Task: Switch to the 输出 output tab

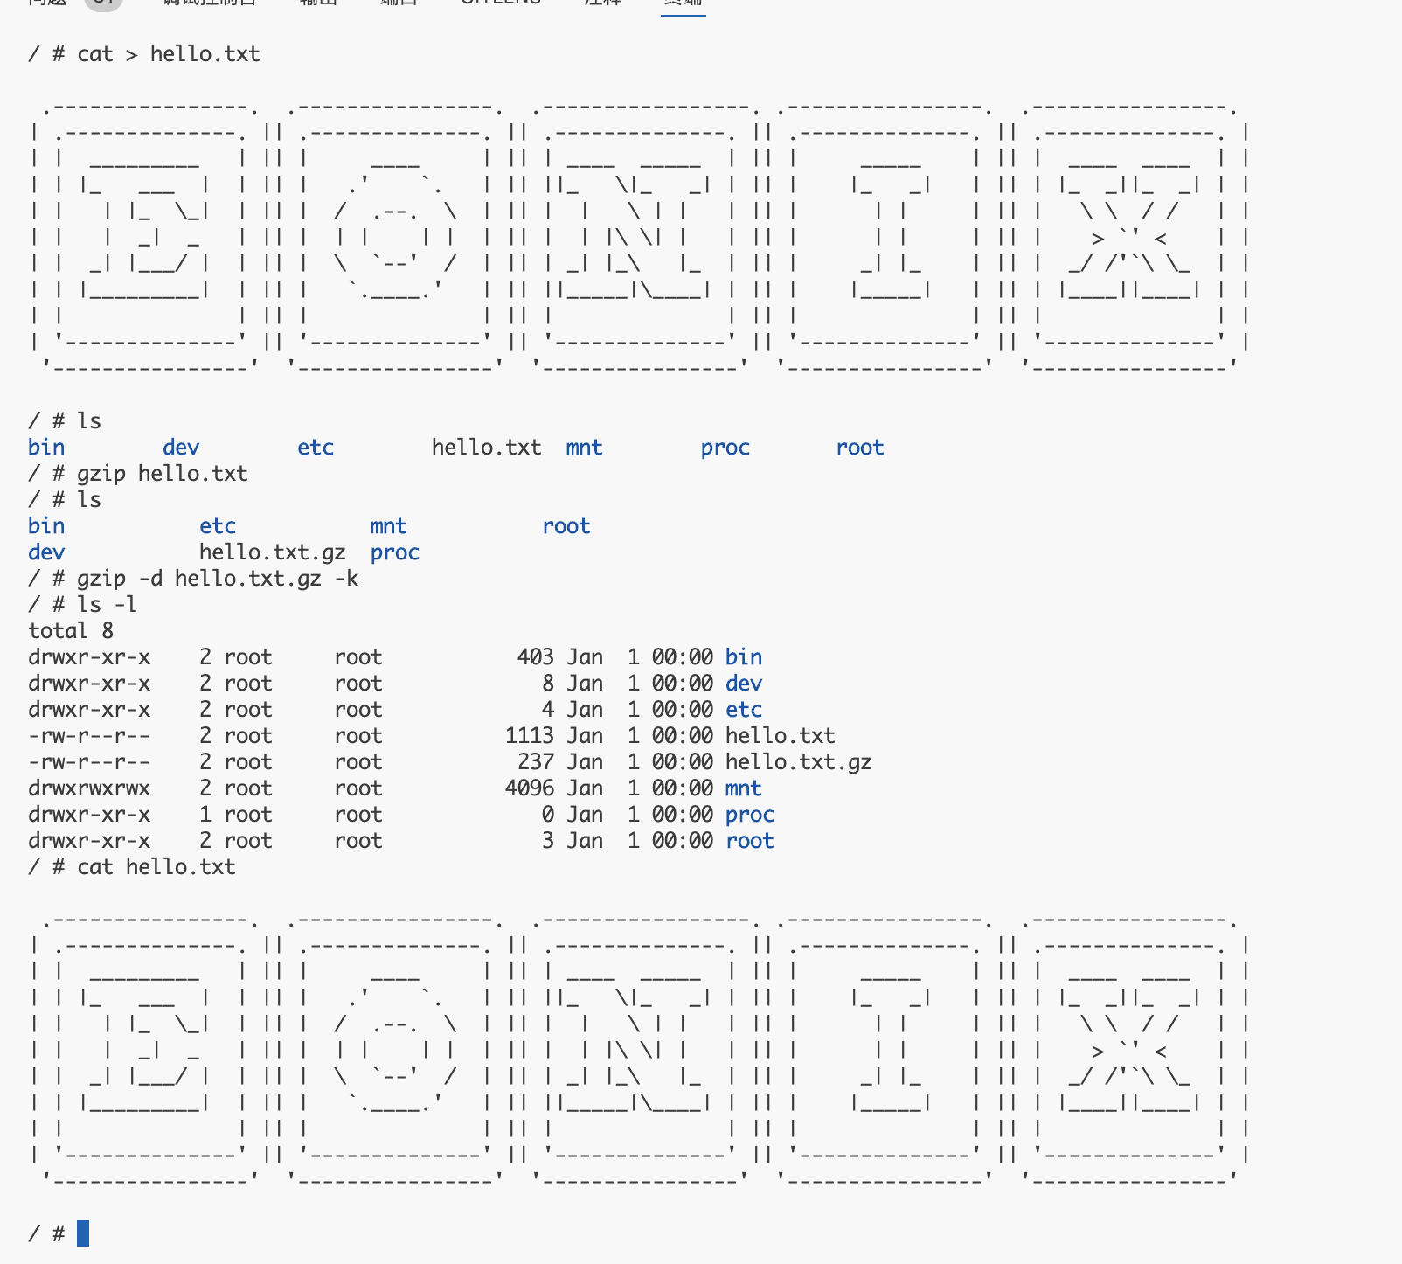Action: [x=318, y=3]
